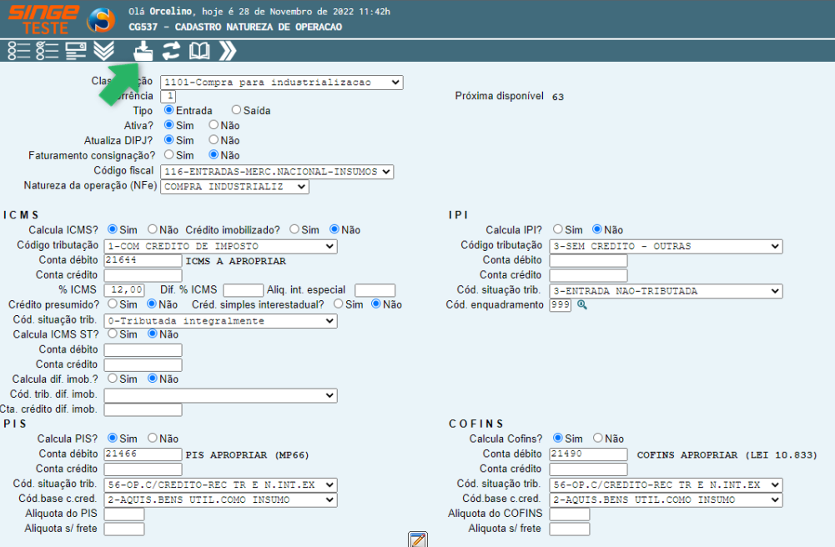
Task: Select Saída for Tipo
Action: point(237,110)
